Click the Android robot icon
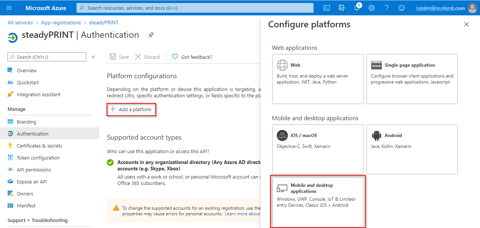 pos(376,136)
